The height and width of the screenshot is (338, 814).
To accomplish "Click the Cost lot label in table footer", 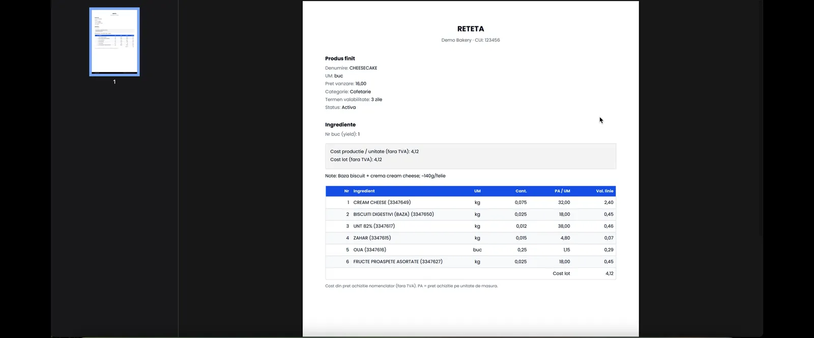I will (561, 274).
